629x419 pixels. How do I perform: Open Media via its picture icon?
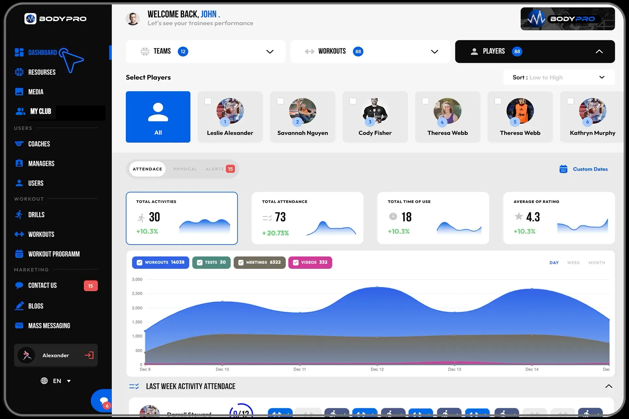click(19, 92)
